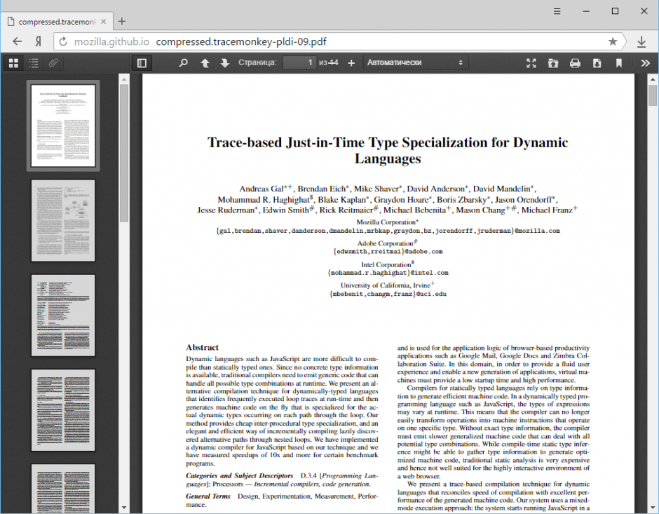Open browser downloads icon
Image resolution: width=659 pixels, height=514 pixels.
click(641, 41)
